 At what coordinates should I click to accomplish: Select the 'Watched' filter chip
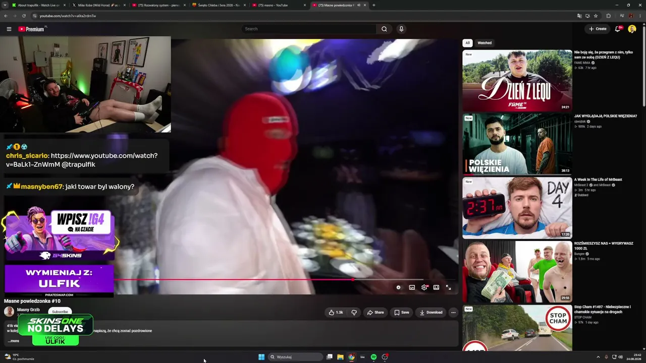coord(484,43)
